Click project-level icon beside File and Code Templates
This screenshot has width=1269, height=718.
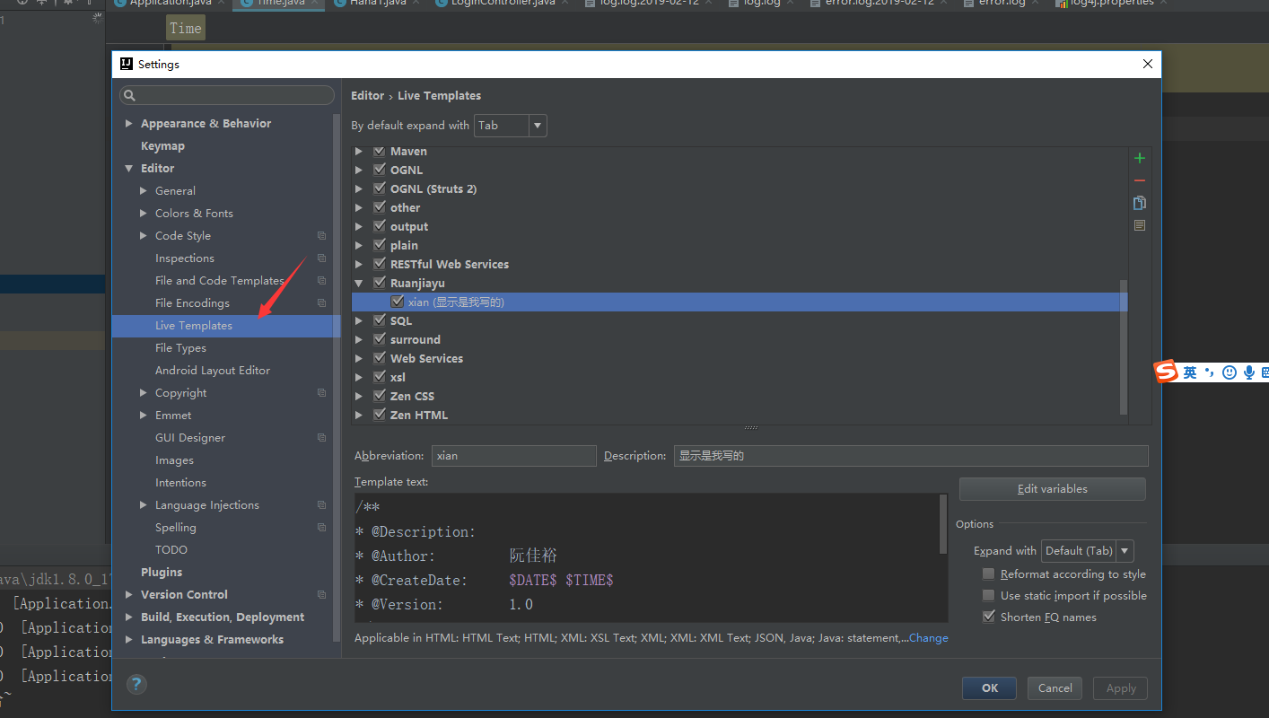point(321,281)
